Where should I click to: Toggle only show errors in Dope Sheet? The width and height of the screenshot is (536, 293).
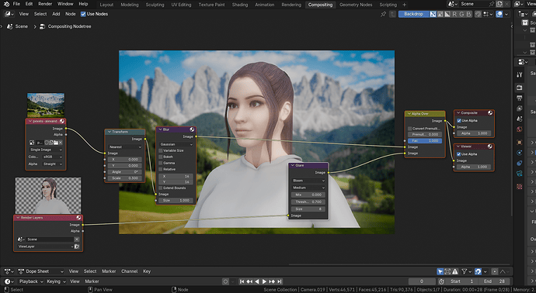(455, 271)
